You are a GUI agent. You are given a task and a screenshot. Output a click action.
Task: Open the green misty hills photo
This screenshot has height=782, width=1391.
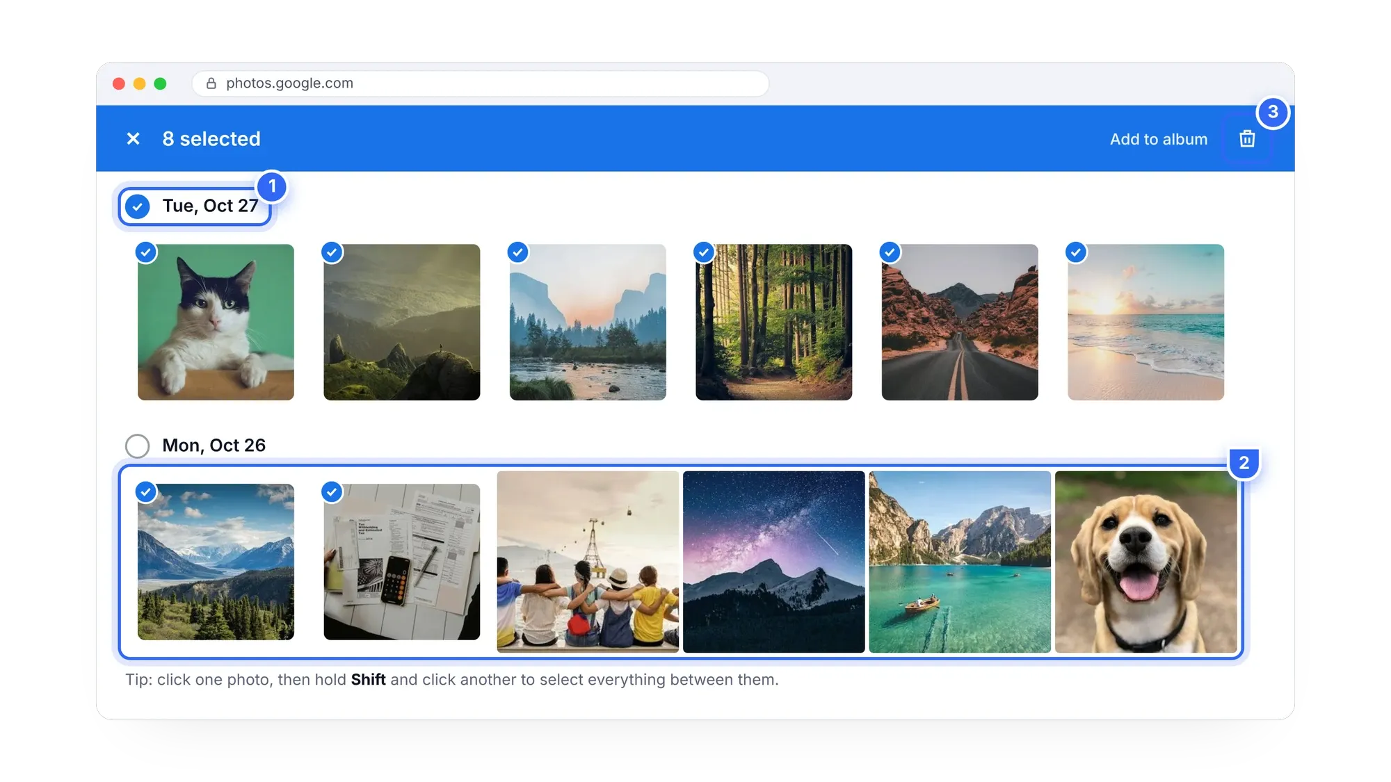pos(401,322)
